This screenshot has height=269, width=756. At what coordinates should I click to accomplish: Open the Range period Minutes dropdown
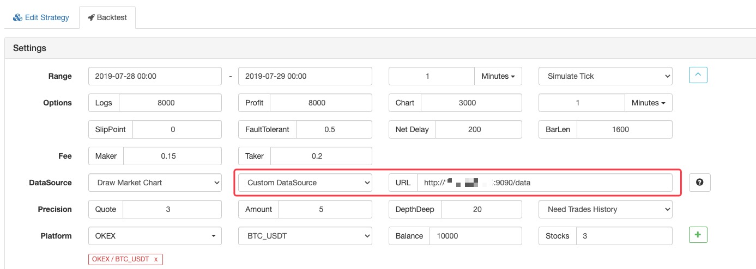[498, 76]
